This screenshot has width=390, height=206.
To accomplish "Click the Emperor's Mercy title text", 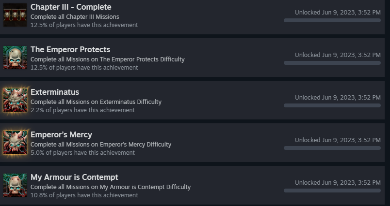I will (x=61, y=134).
